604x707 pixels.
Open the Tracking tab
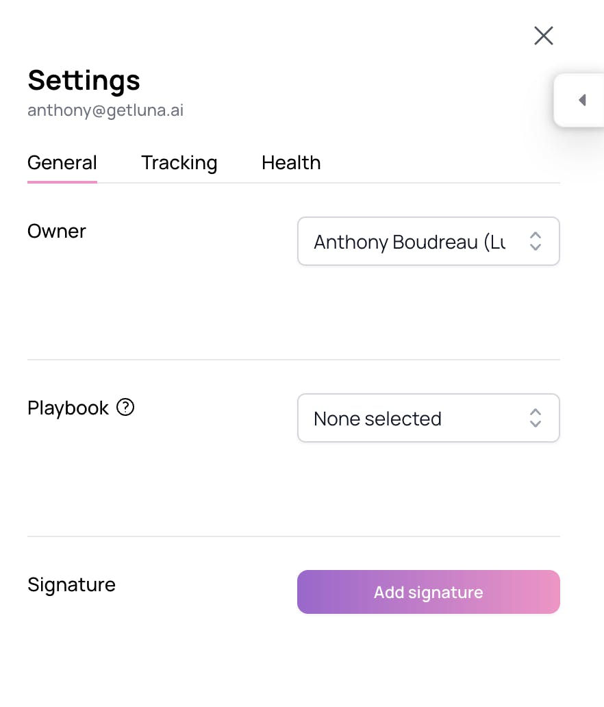pyautogui.click(x=179, y=162)
